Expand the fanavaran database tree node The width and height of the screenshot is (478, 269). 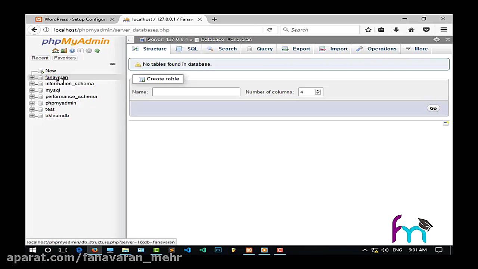coord(32,77)
